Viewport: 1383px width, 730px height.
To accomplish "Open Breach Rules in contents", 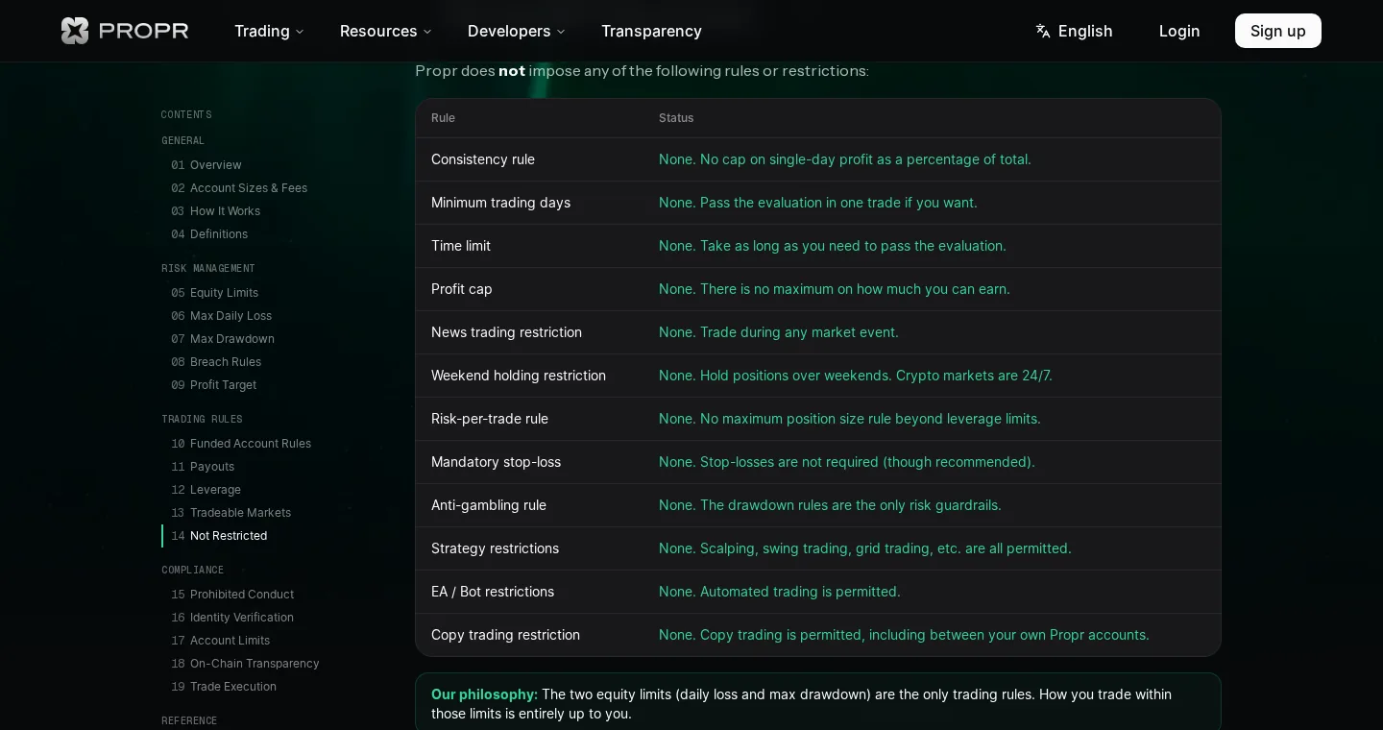I will point(216,362).
